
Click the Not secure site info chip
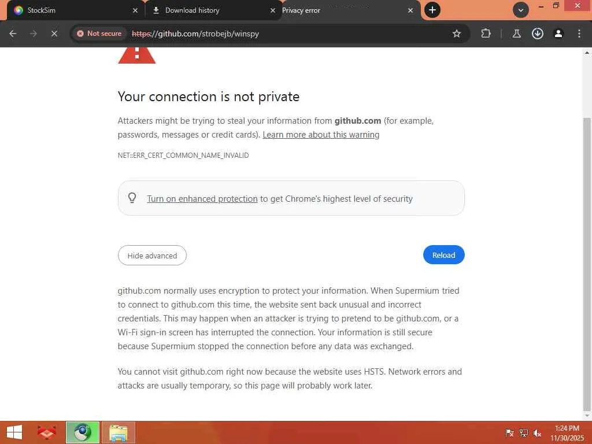point(99,34)
